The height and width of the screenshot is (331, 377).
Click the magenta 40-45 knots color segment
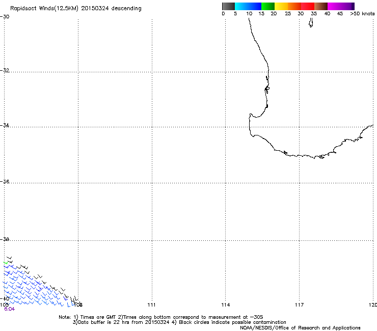(x=334, y=6)
